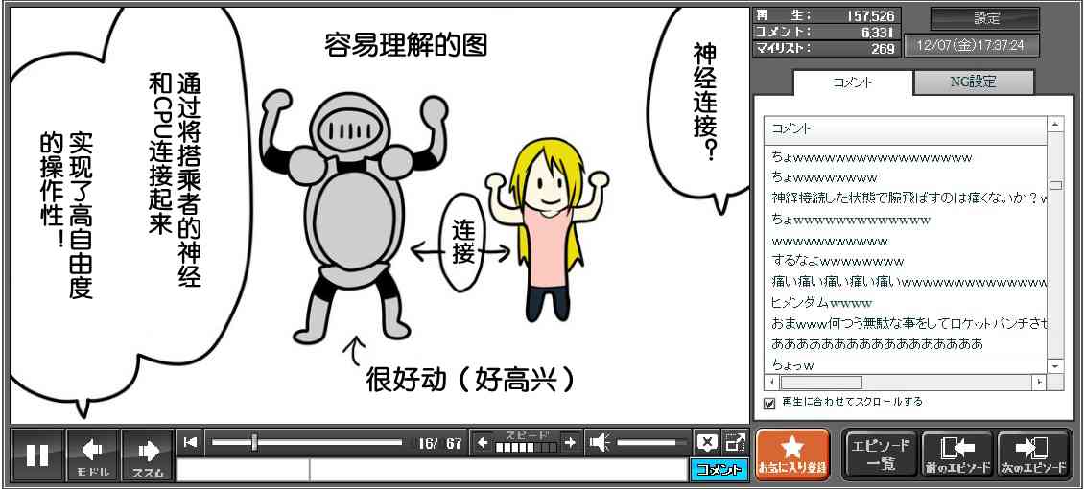Increase playback speed with right arrow
The height and width of the screenshot is (489, 1085).
[x=570, y=442]
